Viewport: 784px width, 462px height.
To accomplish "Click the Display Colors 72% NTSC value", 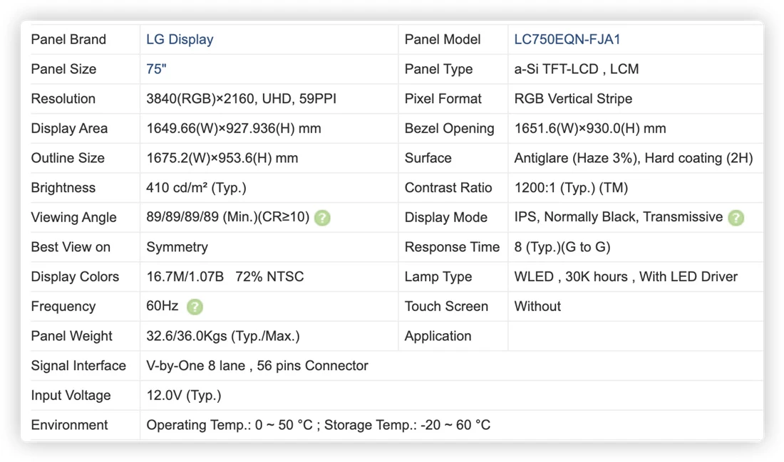I will pyautogui.click(x=269, y=277).
